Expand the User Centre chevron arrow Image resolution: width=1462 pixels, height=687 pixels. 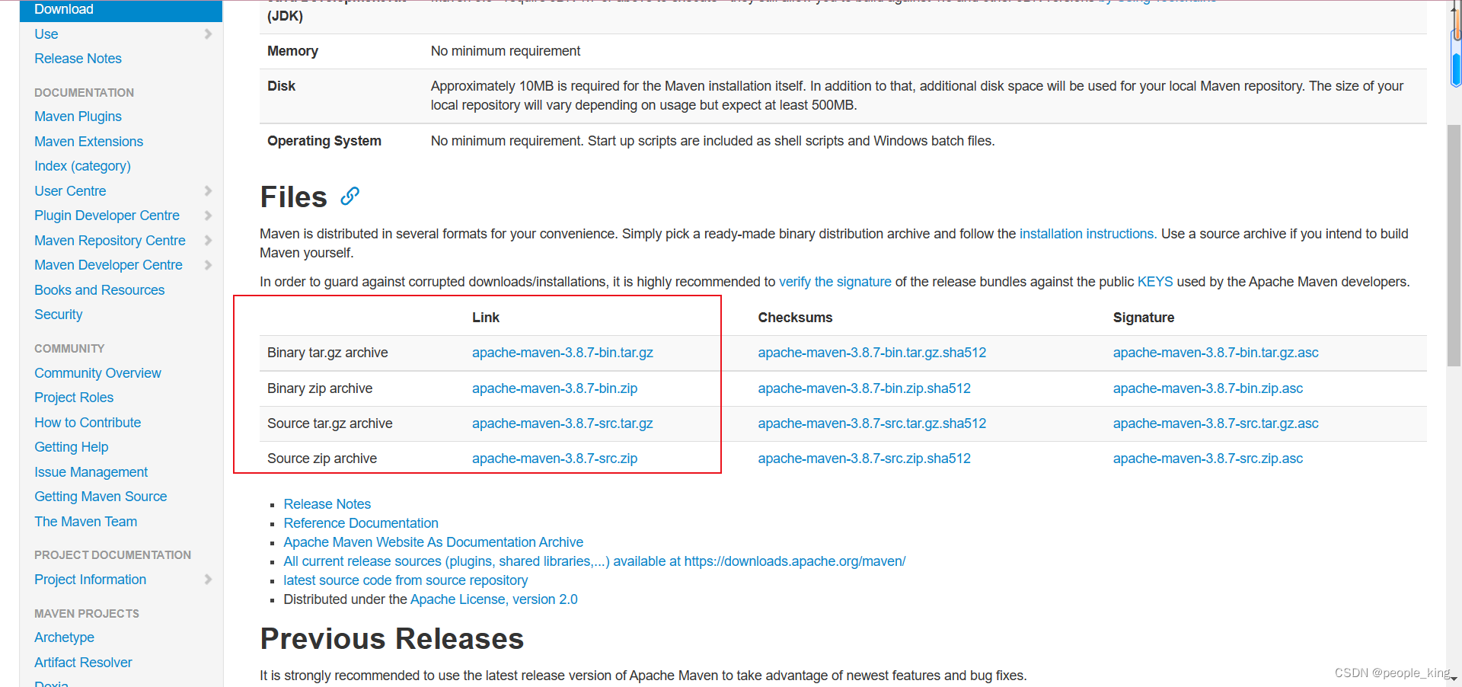[x=208, y=191]
